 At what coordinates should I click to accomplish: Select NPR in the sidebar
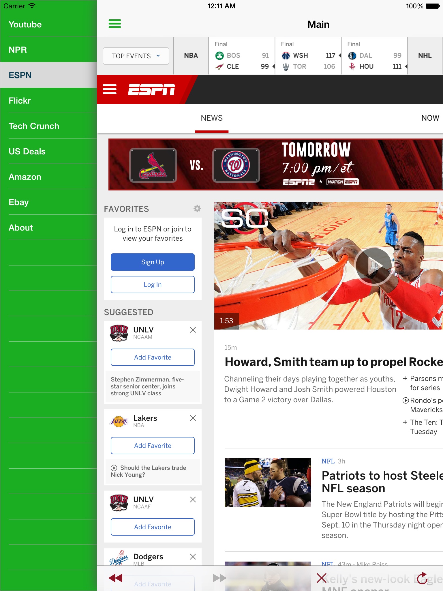click(48, 50)
